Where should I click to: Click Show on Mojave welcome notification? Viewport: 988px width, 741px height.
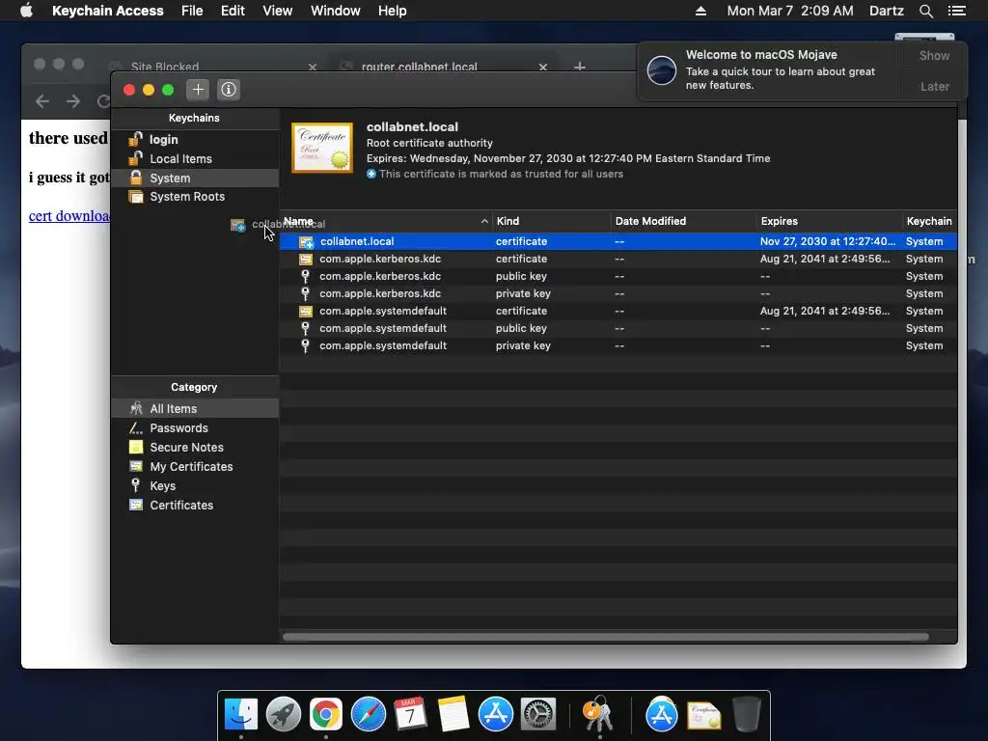(934, 55)
